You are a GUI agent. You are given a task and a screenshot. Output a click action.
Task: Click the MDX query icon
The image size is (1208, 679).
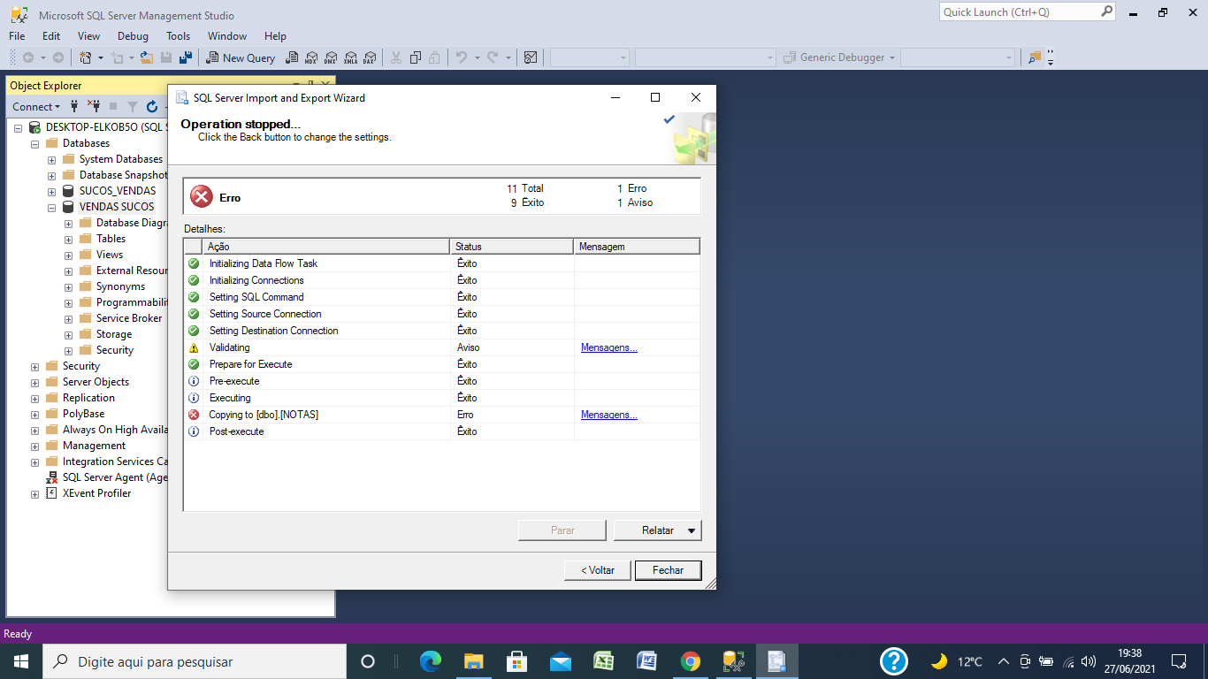[x=311, y=57]
